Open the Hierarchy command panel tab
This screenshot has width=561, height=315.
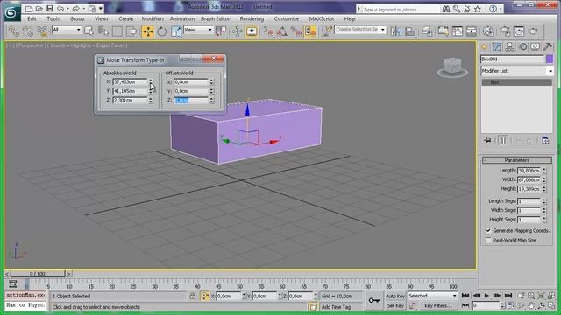coord(509,46)
